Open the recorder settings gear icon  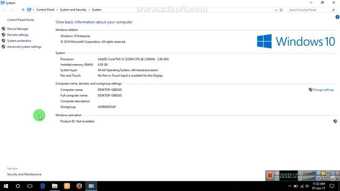[328, 173]
